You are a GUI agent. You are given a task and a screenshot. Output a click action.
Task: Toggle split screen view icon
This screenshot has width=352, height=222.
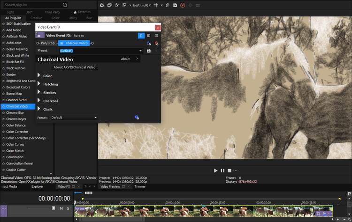coord(124,5)
